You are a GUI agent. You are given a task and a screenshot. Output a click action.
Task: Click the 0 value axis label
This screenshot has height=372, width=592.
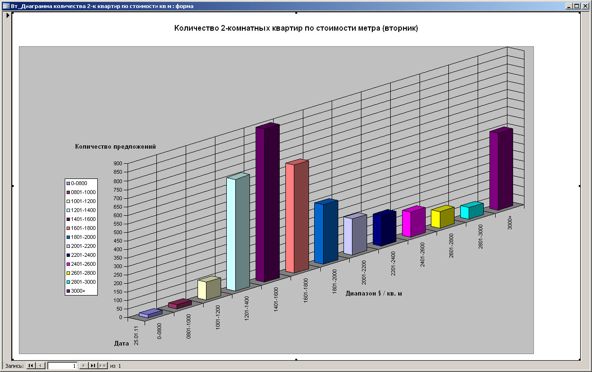(121, 317)
